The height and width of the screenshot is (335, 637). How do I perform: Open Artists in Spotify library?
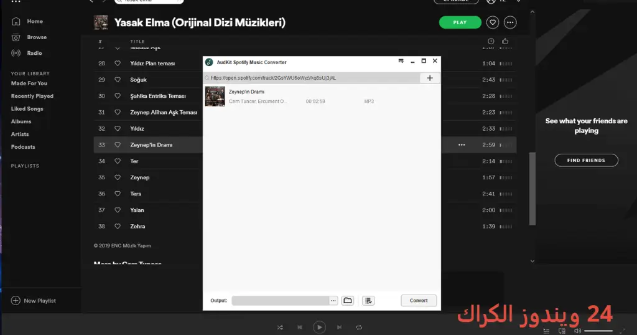click(19, 134)
